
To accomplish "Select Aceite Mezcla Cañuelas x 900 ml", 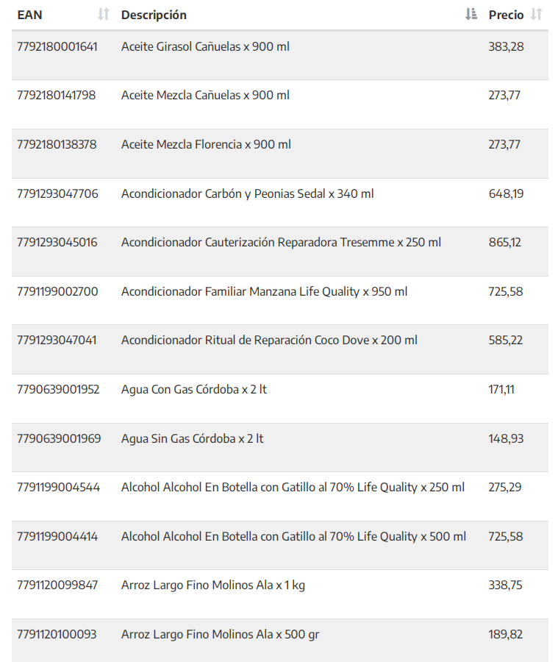I will pos(205,96).
